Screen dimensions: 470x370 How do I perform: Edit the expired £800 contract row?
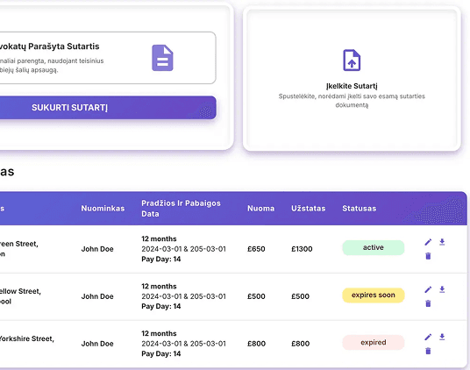tap(428, 337)
